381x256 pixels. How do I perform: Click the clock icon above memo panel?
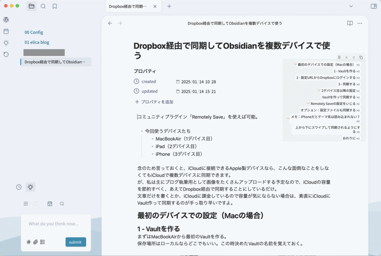click(x=19, y=187)
